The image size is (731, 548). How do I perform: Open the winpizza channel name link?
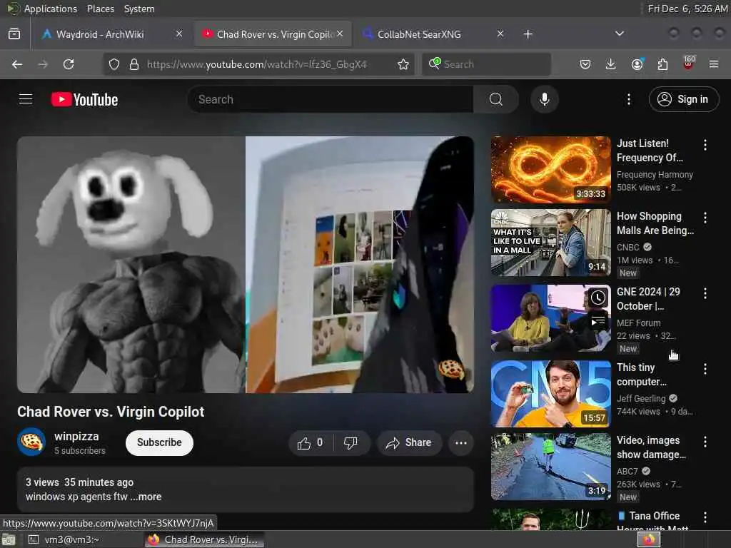tap(76, 436)
